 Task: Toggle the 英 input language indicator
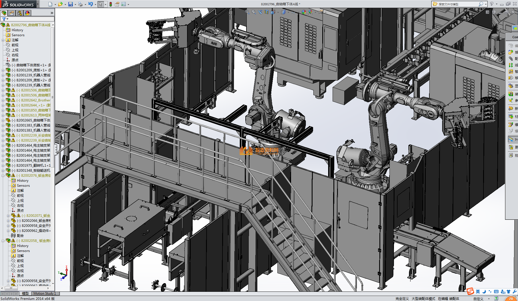(478, 292)
